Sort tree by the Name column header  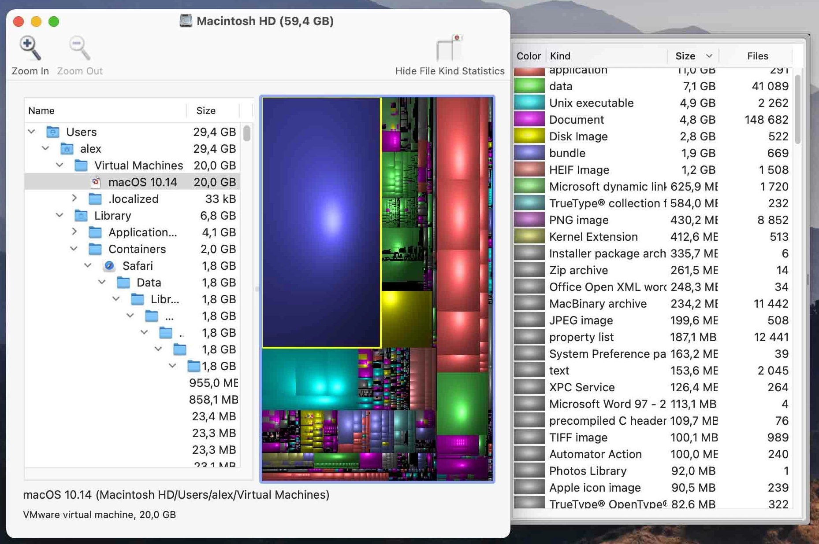[x=105, y=110]
